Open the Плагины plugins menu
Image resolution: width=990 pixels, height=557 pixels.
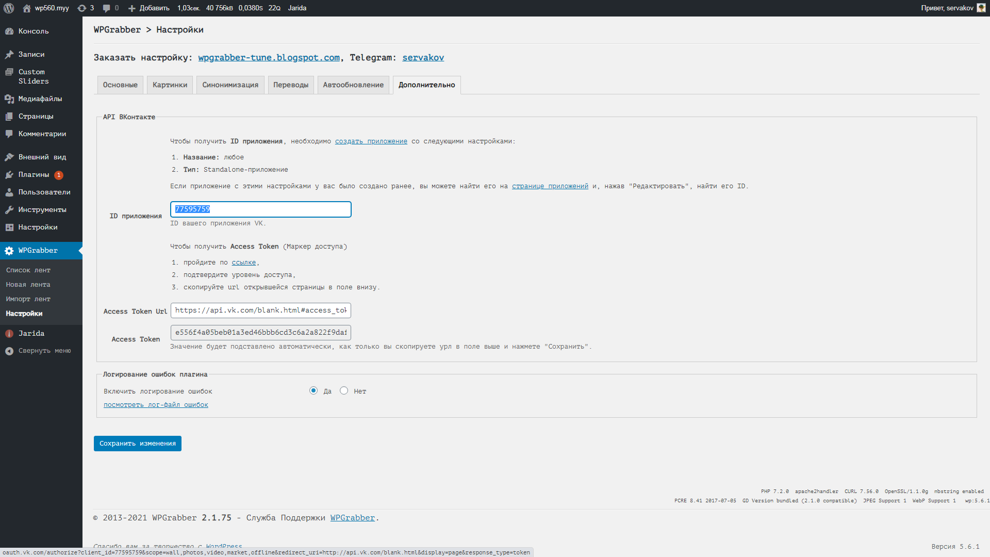[x=34, y=175]
